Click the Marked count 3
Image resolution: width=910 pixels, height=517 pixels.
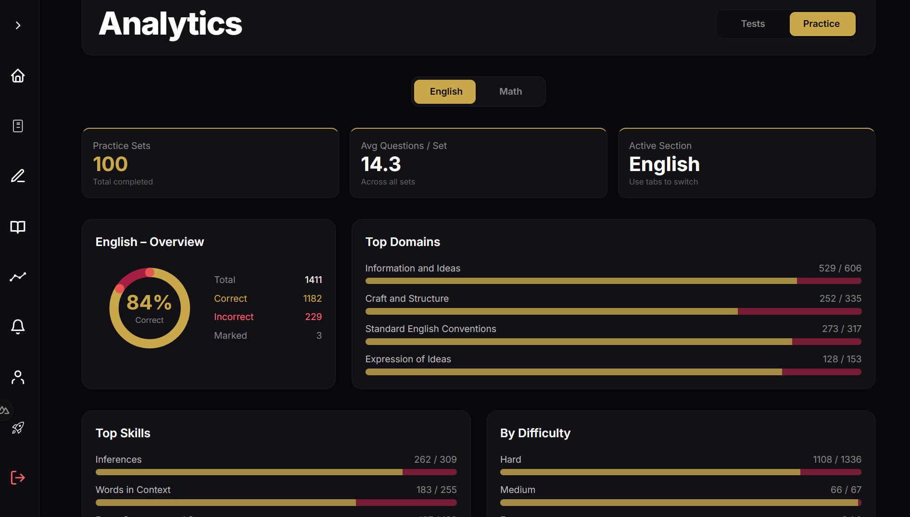click(x=319, y=335)
